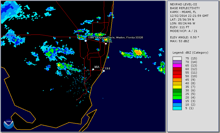Screen dimensions: 220x133
Task: Select the 55 dBZ legend swatch
Action: click(177, 73)
